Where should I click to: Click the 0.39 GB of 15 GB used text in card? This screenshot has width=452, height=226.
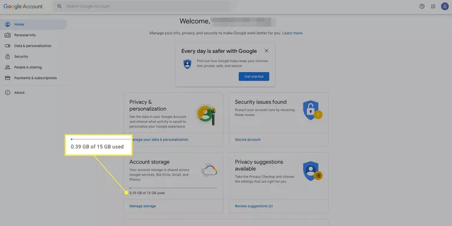[147, 193]
